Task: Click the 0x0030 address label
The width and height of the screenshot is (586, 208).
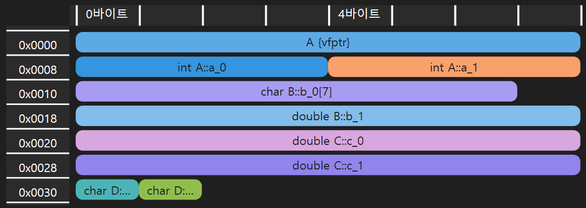Action: click(x=38, y=193)
